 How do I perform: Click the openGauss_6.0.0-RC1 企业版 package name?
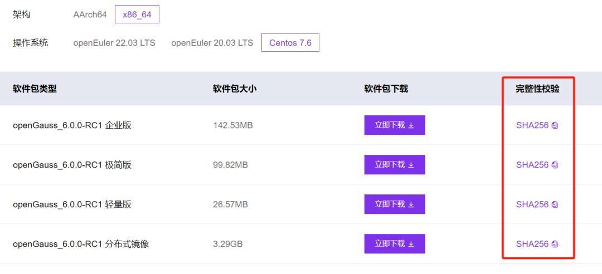(72, 125)
